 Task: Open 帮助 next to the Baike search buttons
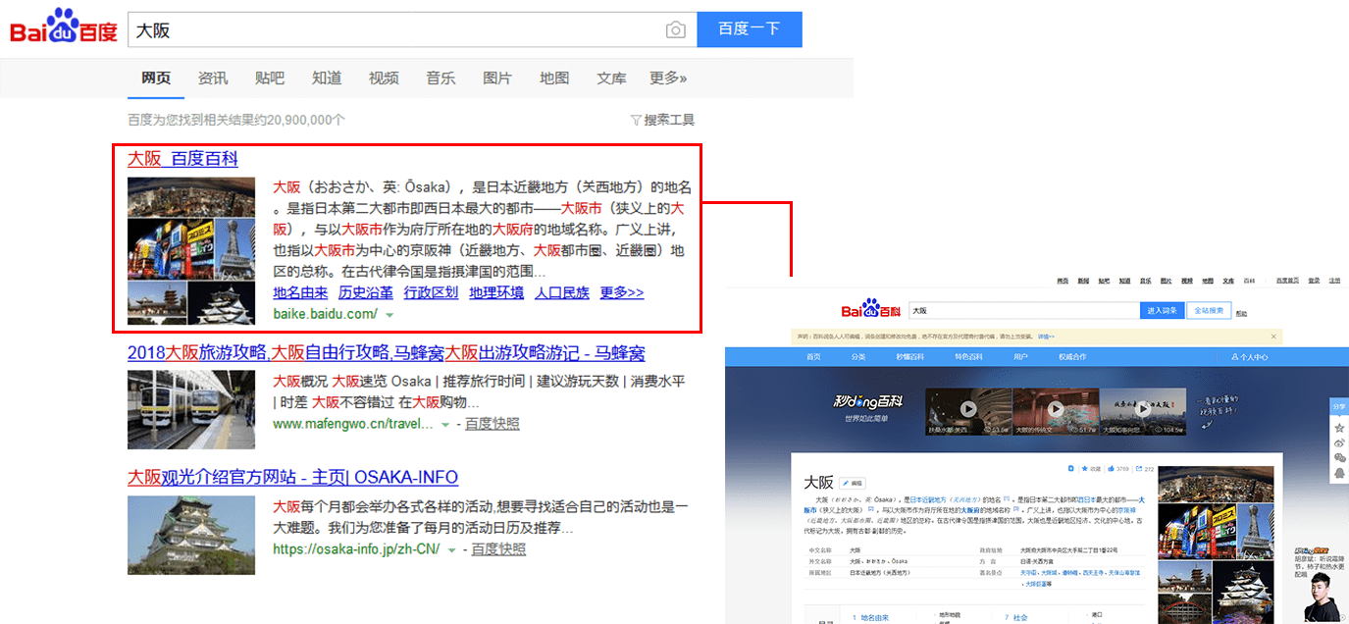pyautogui.click(x=1242, y=313)
